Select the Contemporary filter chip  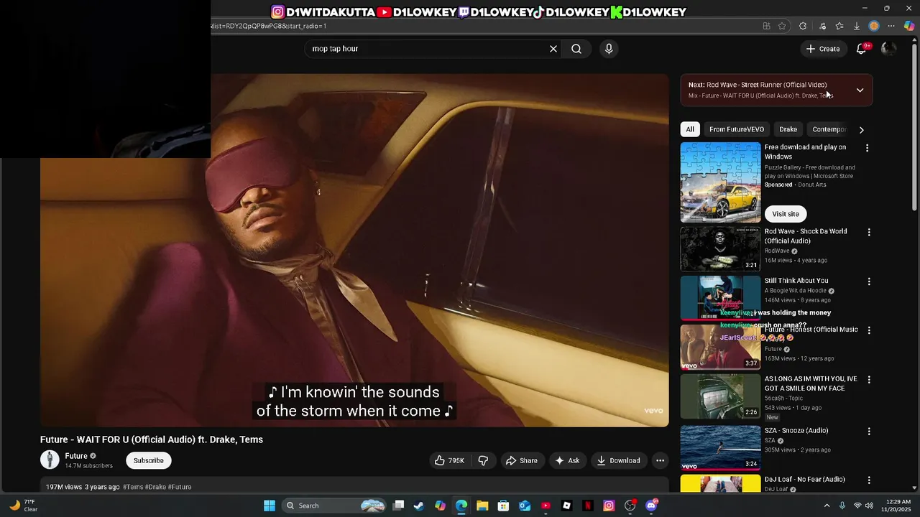tap(829, 129)
